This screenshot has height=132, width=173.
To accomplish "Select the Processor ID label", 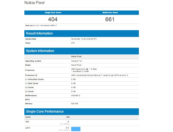I will click(x=31, y=75).
